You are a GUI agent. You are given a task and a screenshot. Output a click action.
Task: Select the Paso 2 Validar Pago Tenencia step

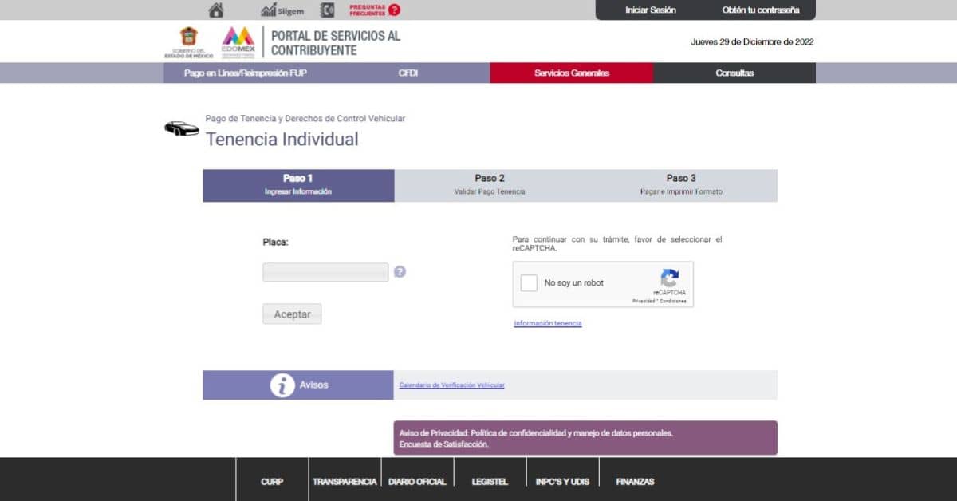490,185
